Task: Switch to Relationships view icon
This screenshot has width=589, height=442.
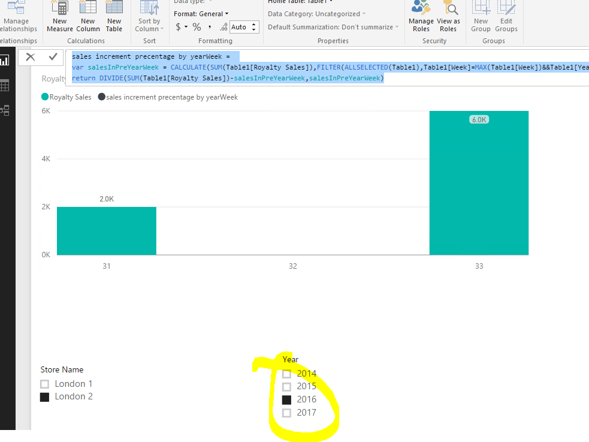Action: [5, 110]
